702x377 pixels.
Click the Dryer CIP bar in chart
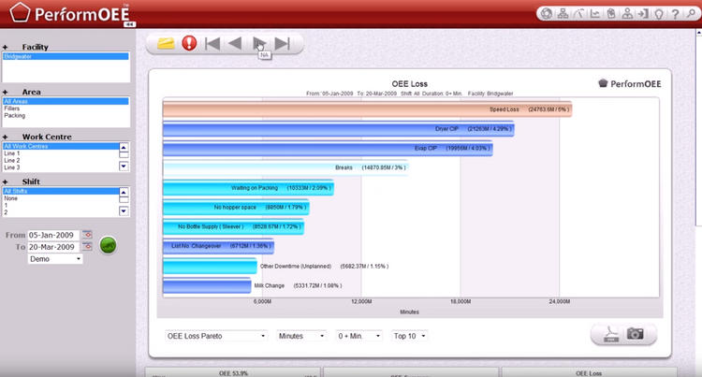pos(339,129)
